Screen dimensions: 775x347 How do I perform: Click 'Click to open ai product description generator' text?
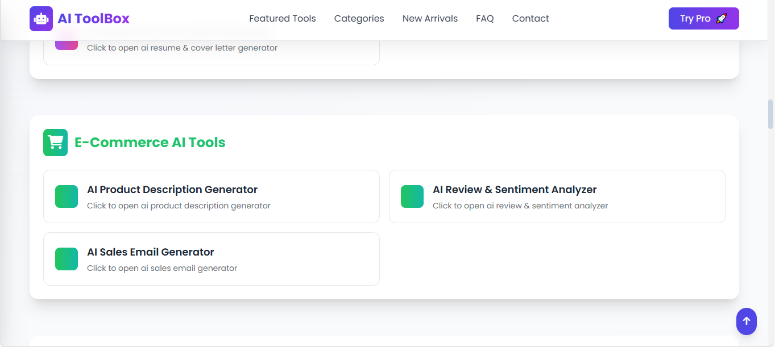179,206
